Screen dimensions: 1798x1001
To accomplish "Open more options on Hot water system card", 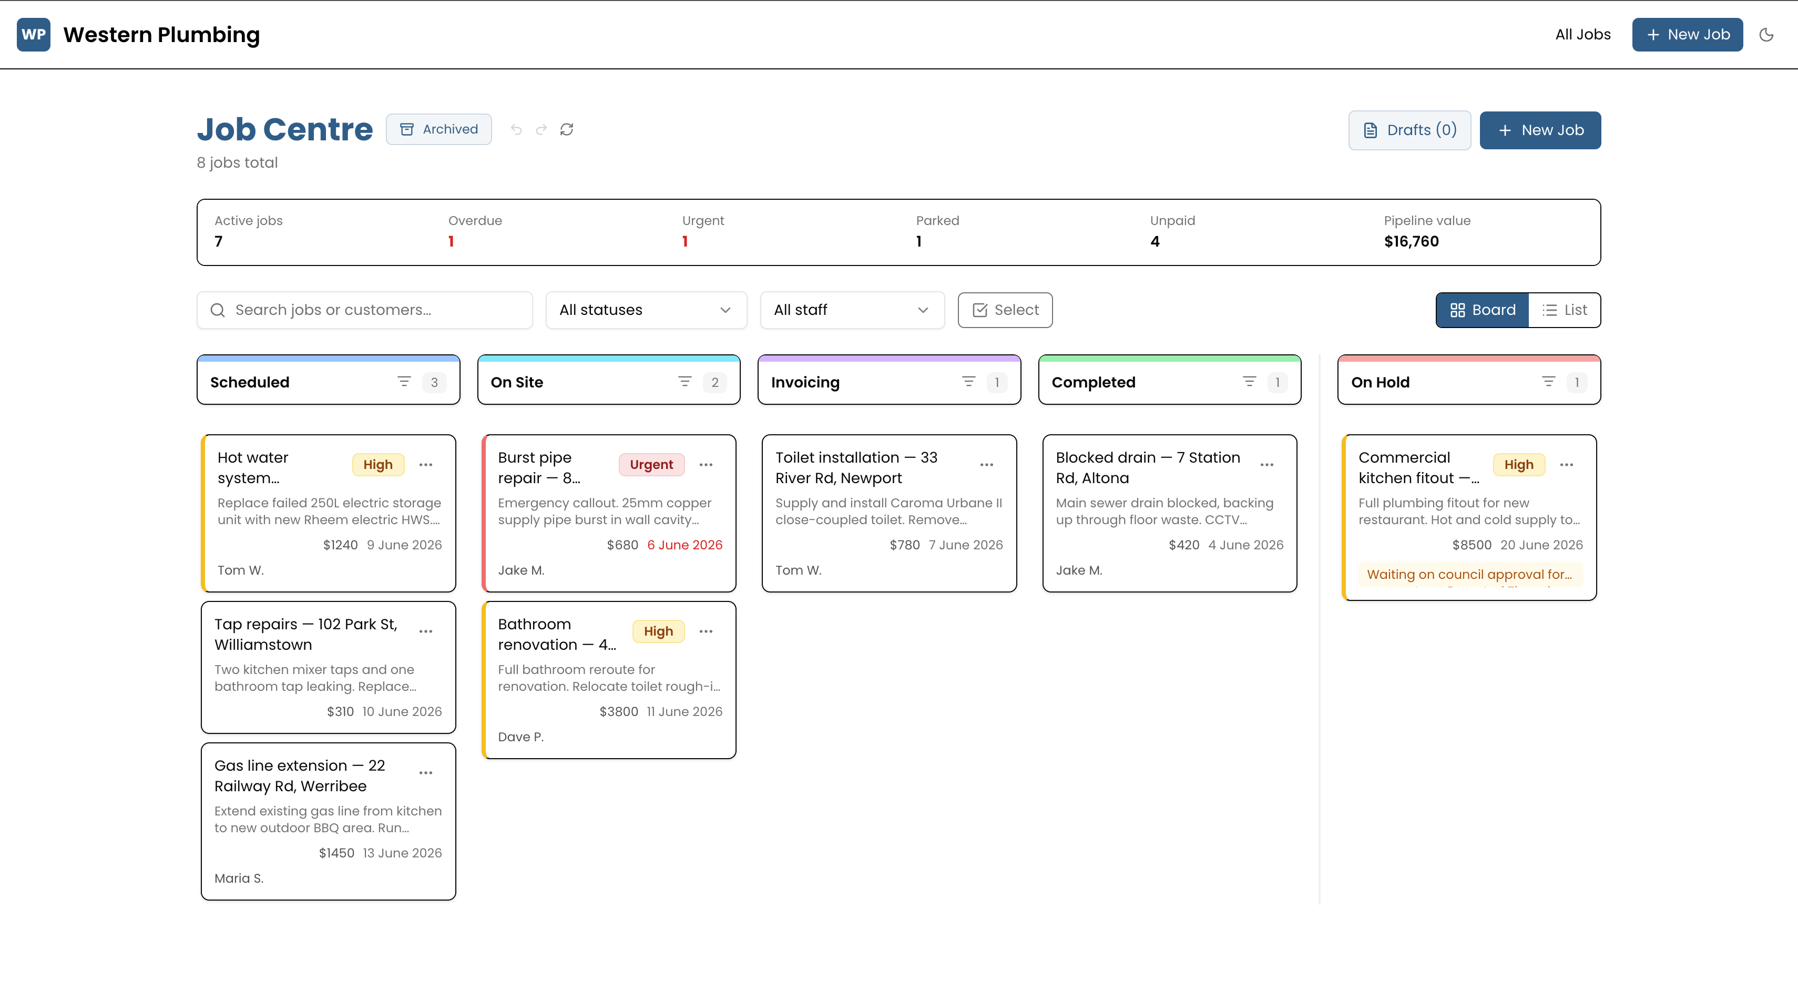I will point(426,465).
